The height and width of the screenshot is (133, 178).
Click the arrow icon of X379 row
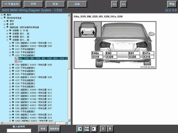tap(13, 99)
